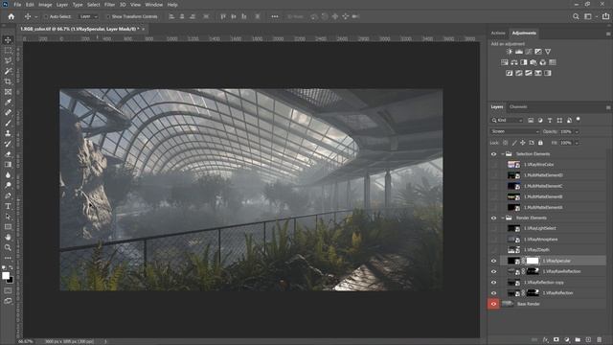The image size is (613, 345).
Task: Select the Clone Stamp tool
Action: pos(8,133)
